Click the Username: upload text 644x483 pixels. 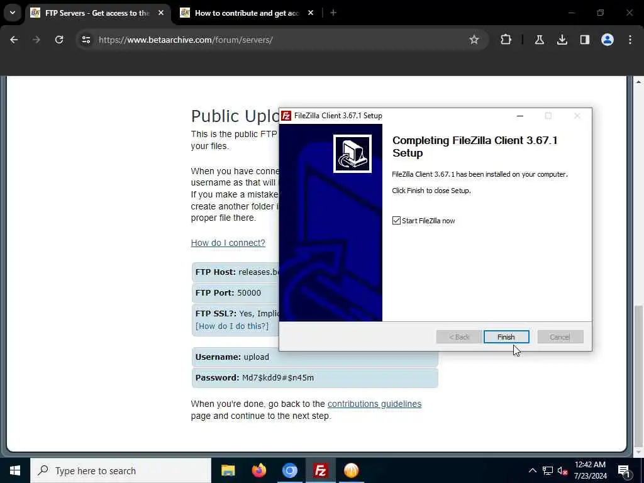point(232,357)
